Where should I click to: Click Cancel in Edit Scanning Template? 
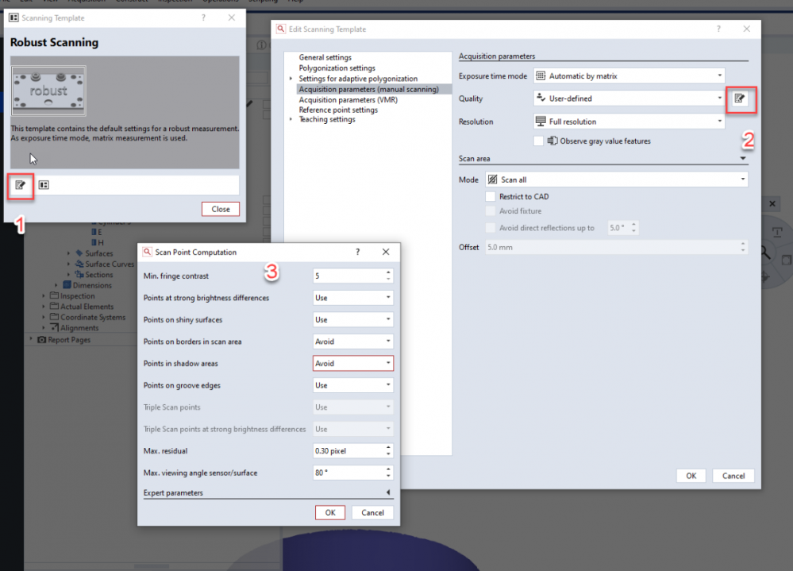[733, 476]
